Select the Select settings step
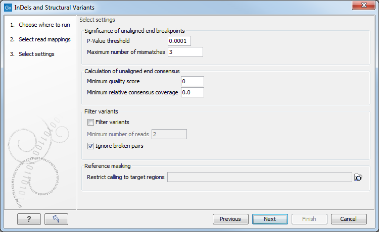379x232 pixels. coord(36,54)
